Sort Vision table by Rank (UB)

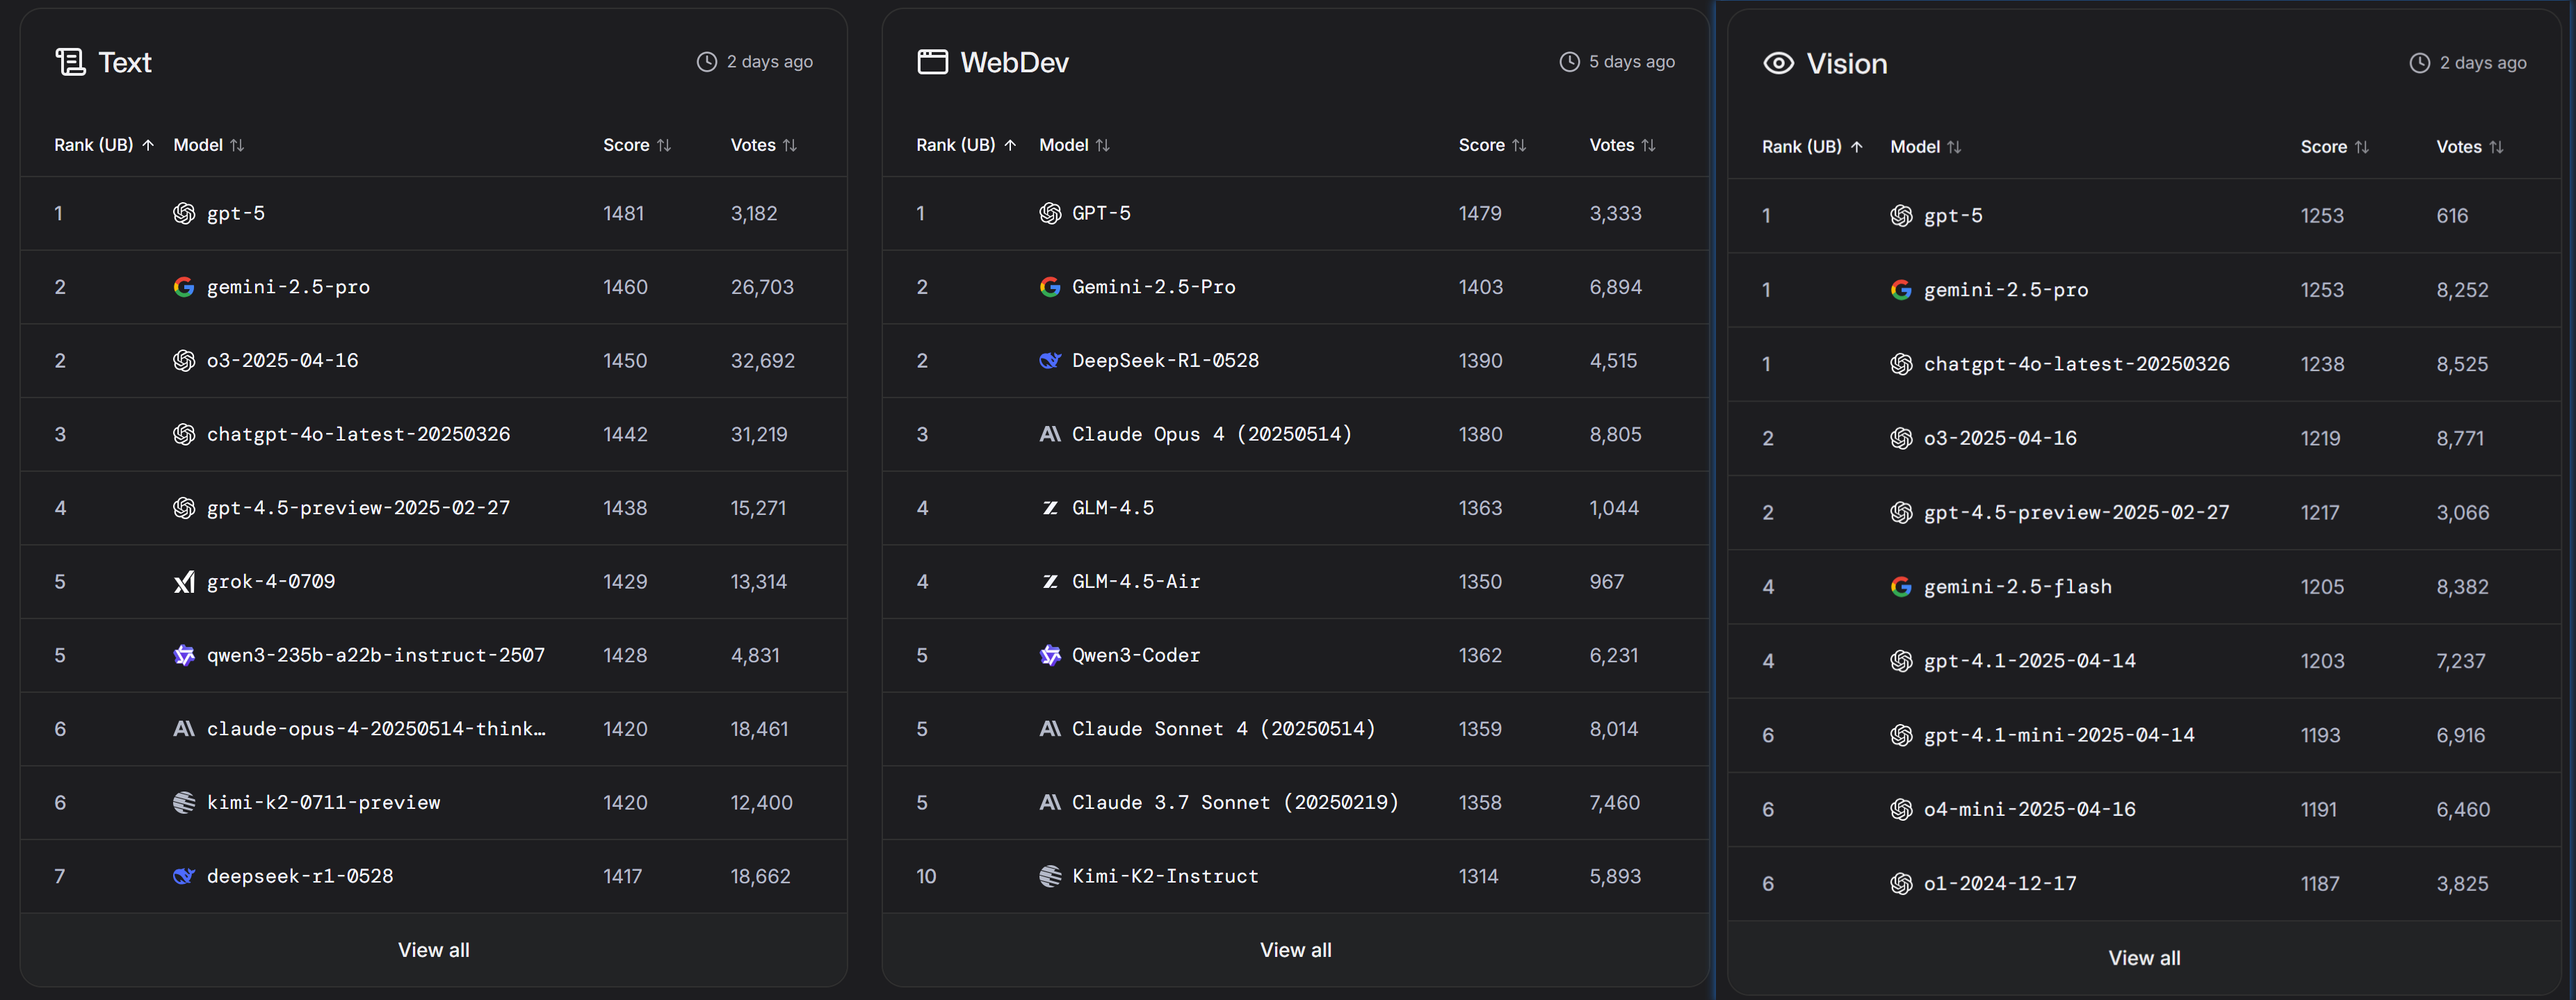(1812, 147)
